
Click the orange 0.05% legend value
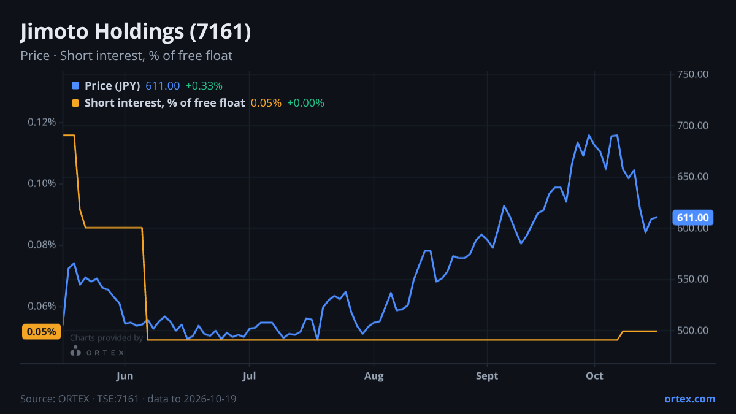266,103
